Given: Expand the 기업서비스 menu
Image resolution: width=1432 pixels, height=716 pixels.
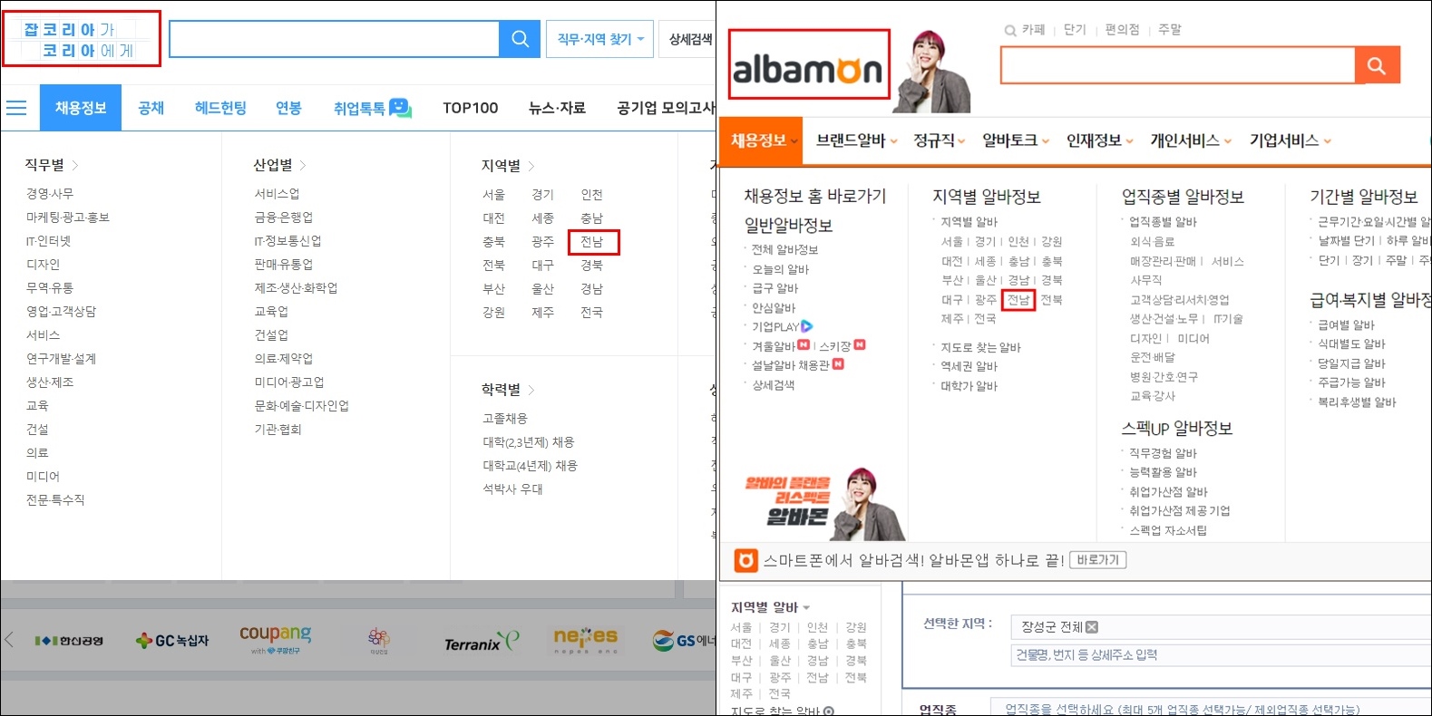Looking at the screenshot, I should 1290,140.
